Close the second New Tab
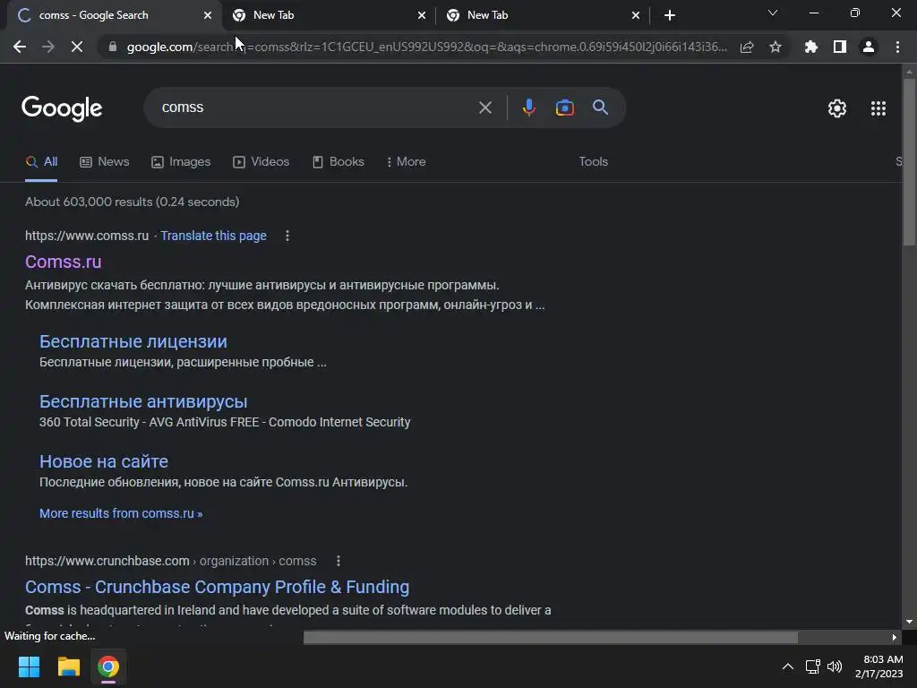 (x=422, y=15)
